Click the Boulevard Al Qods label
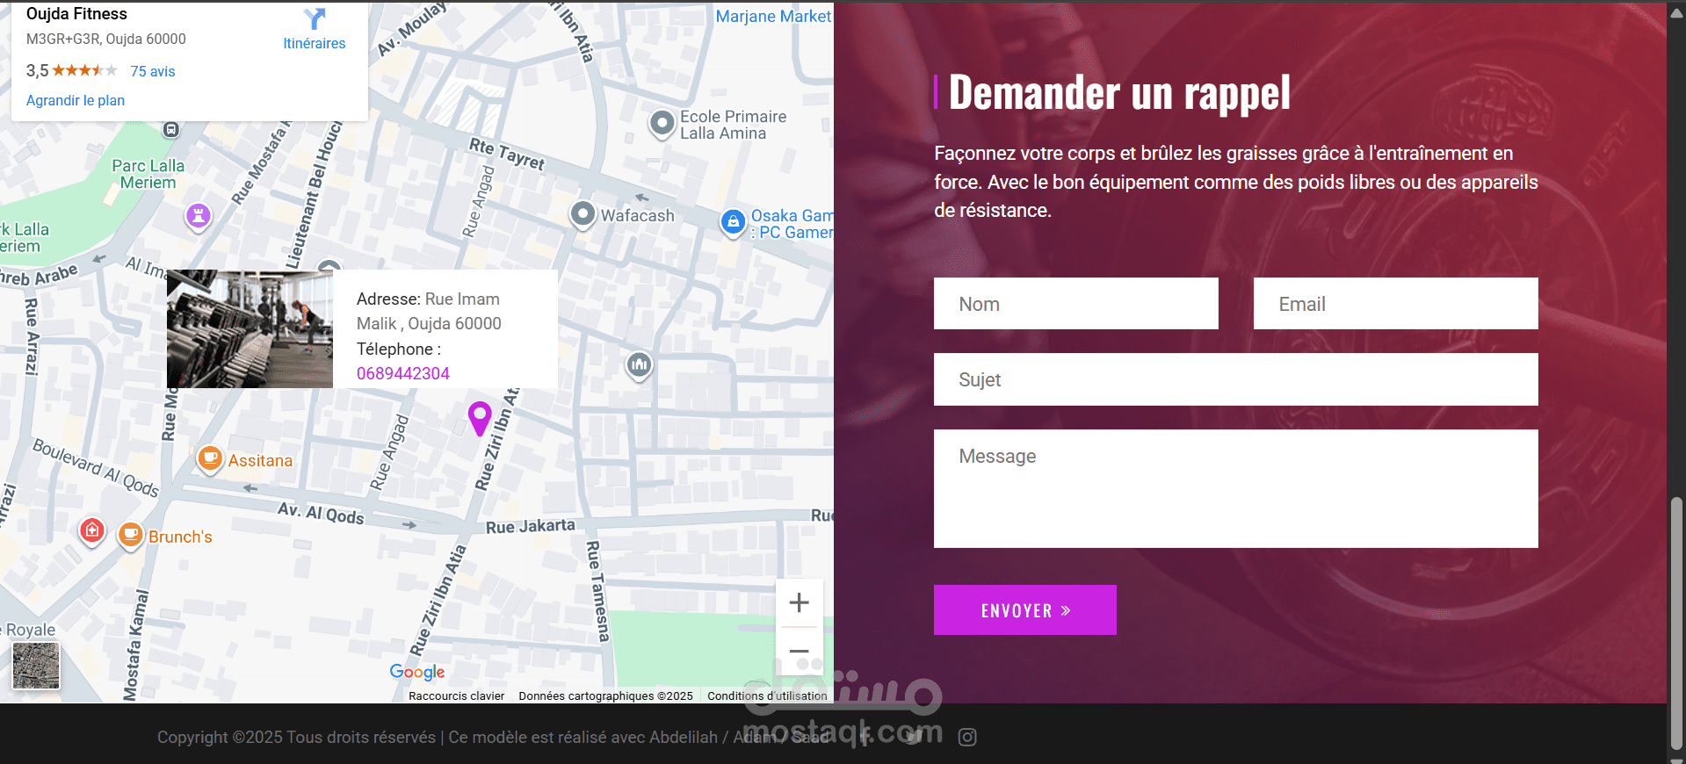The width and height of the screenshot is (1686, 764). [x=97, y=468]
